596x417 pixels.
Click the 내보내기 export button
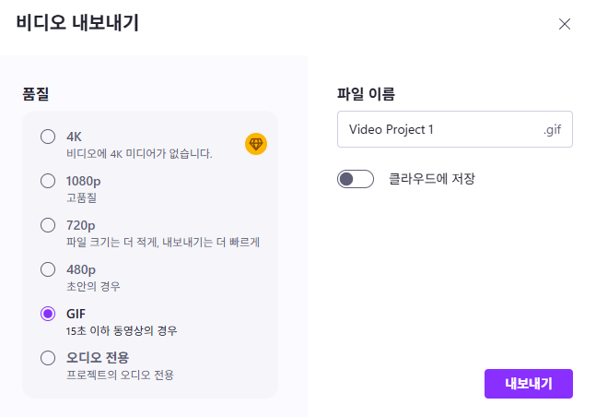pos(528,384)
